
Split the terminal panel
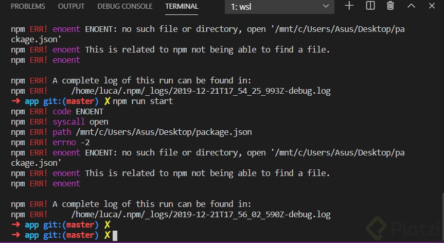[x=370, y=6]
